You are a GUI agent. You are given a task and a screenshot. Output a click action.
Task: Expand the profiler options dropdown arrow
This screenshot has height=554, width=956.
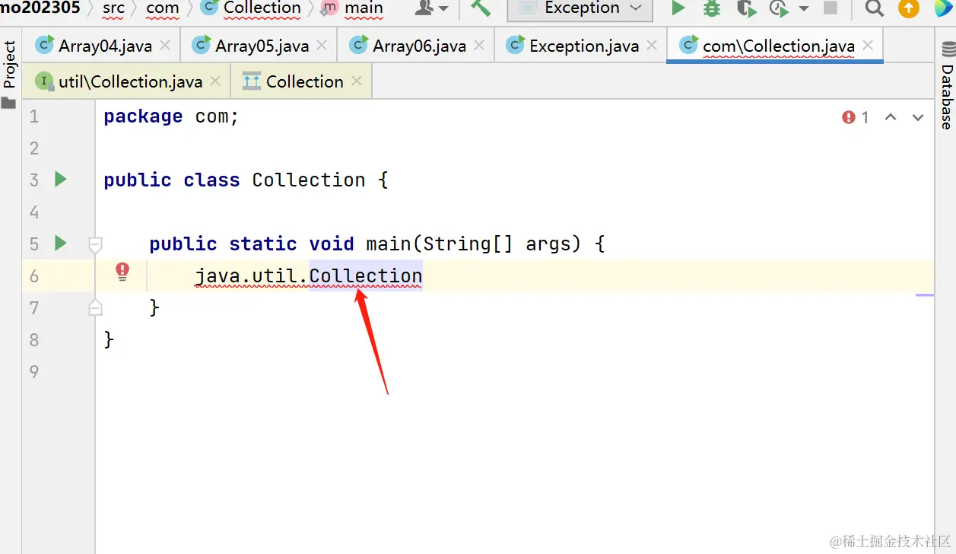coord(803,9)
